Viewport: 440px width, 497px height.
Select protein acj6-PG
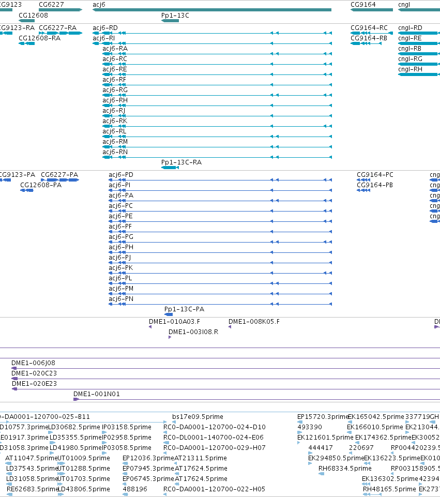(x=121, y=237)
